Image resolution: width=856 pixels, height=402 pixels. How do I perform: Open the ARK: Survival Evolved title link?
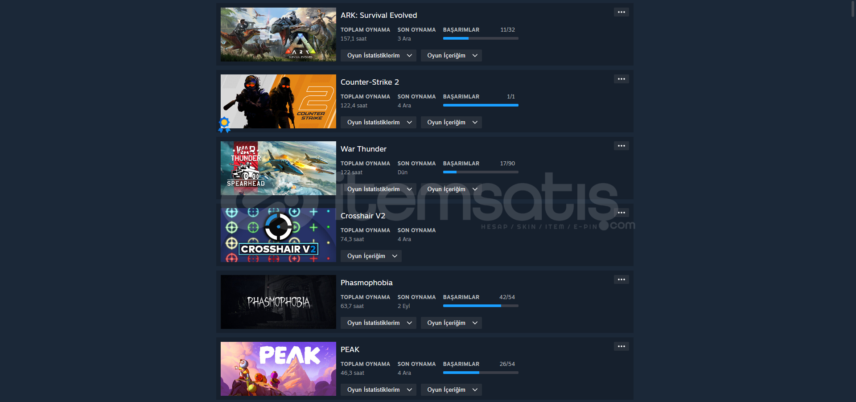tap(379, 15)
